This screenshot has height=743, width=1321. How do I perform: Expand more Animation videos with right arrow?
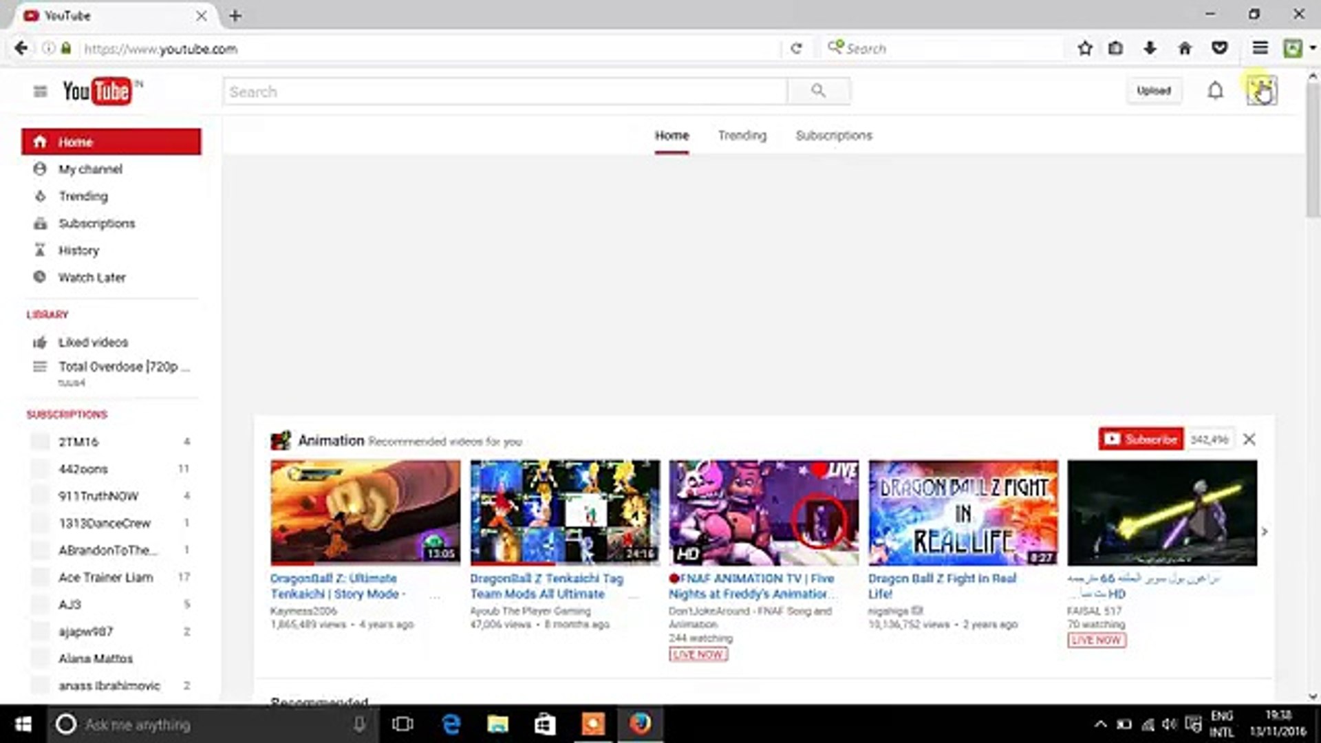click(x=1265, y=531)
